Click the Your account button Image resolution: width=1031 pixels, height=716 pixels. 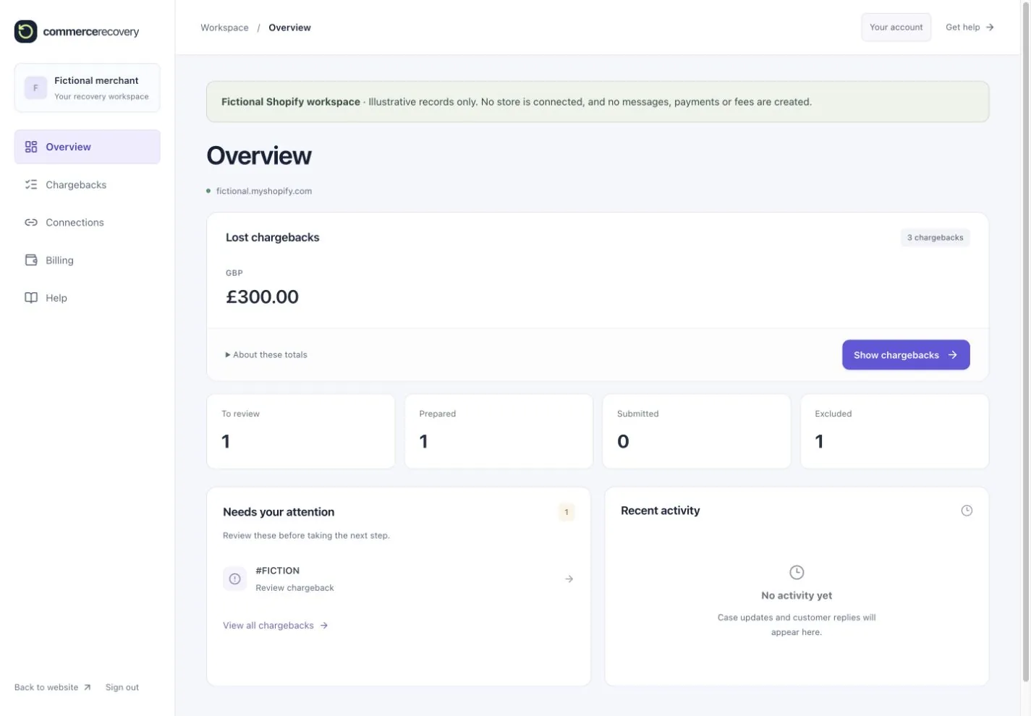[x=896, y=27]
